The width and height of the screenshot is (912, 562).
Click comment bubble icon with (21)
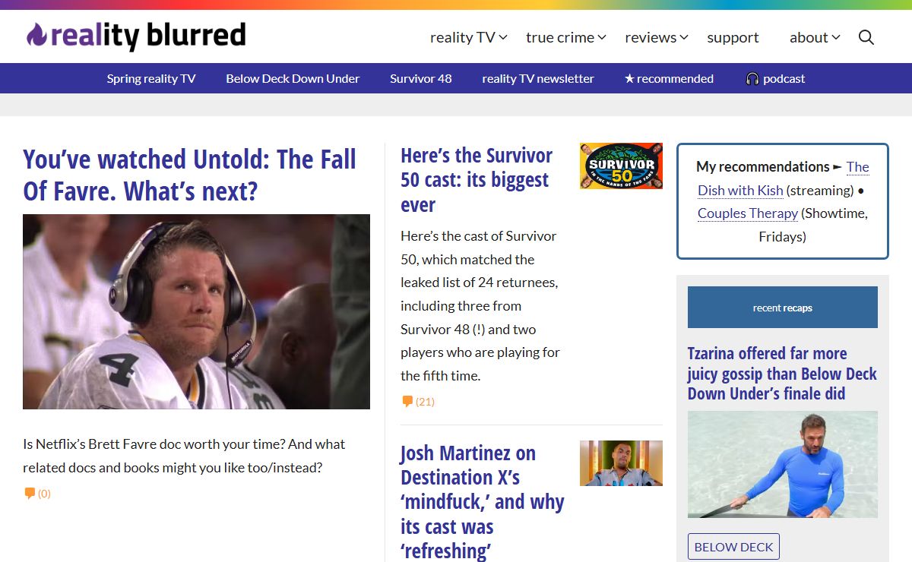(407, 401)
